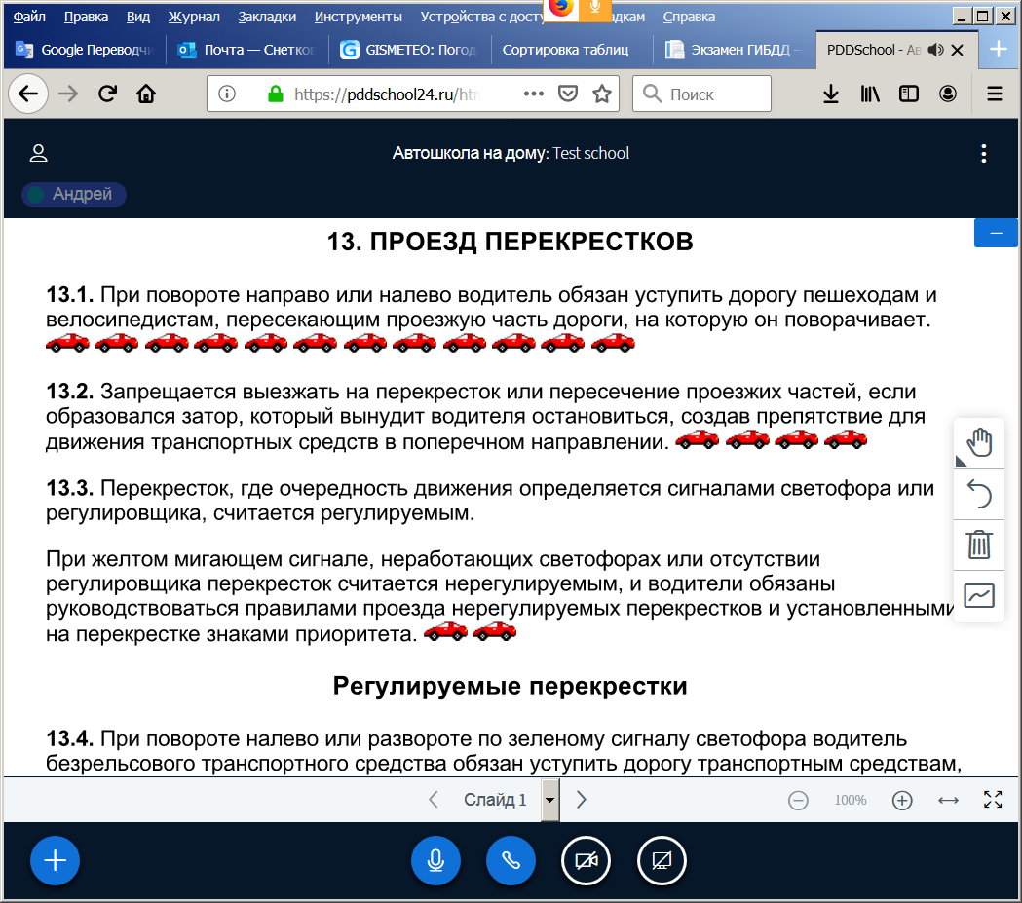Click the Андрей user badge
1022x903 pixels.
[x=74, y=194]
